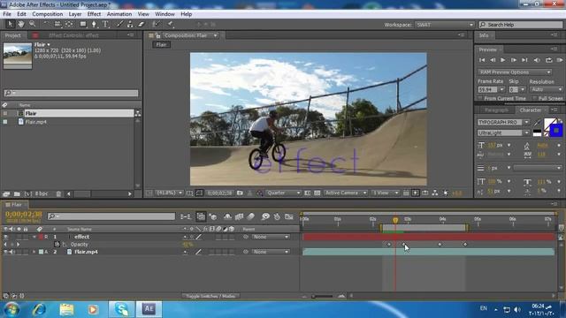Select the Pen tool
Image resolution: width=566 pixels, height=318 pixels.
tap(94, 24)
